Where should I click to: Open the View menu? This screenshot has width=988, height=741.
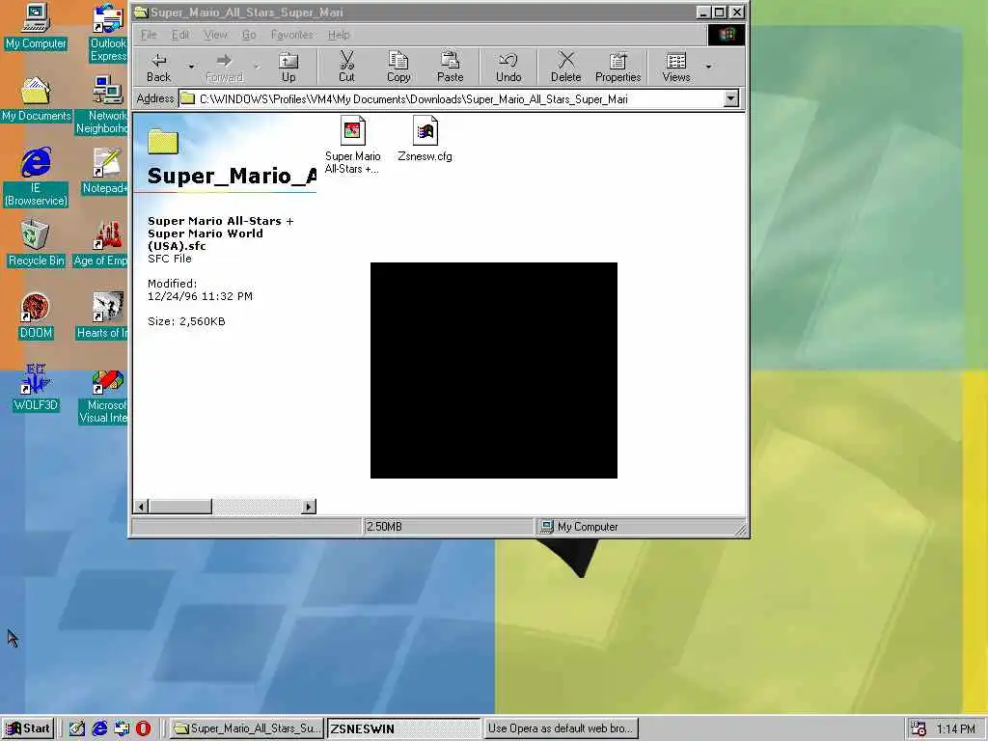(215, 35)
